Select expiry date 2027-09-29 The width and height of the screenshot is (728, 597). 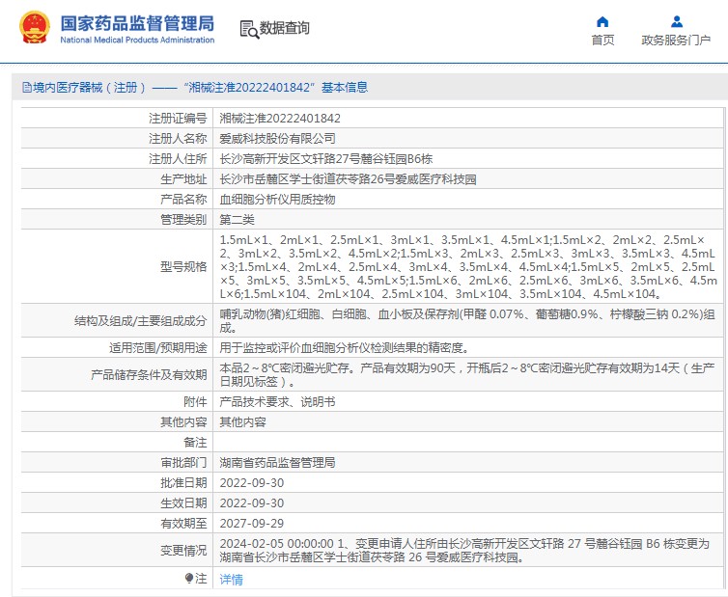[252, 524]
